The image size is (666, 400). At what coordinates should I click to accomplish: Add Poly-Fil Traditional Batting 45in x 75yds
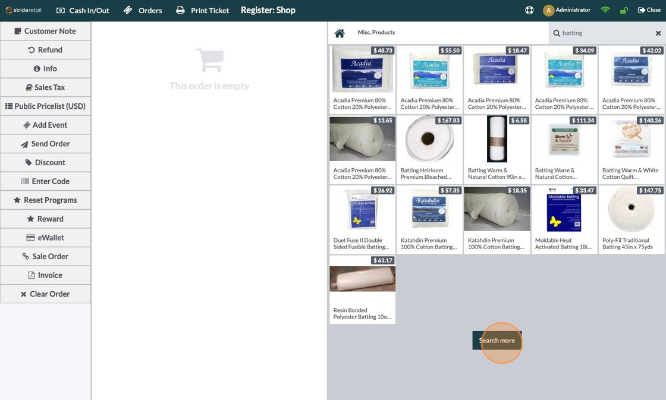click(x=631, y=219)
